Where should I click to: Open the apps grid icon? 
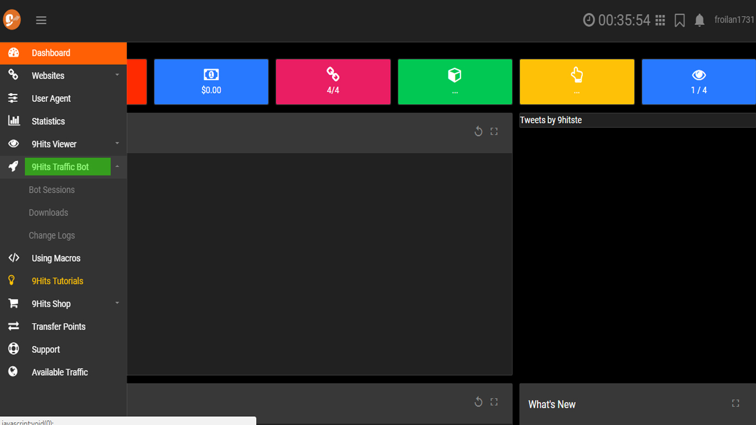[660, 20]
